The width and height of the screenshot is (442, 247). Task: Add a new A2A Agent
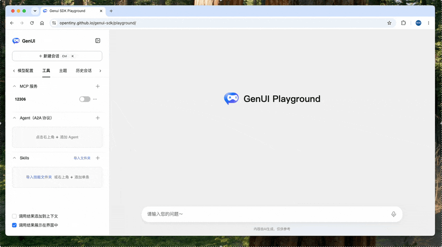(98, 118)
